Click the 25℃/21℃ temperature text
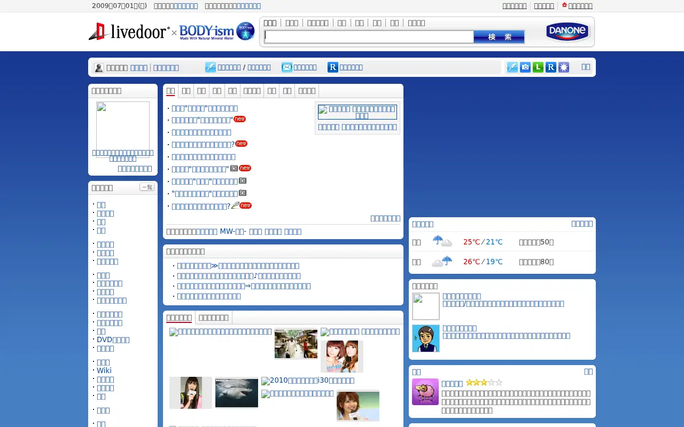The image size is (684, 427). click(x=483, y=242)
